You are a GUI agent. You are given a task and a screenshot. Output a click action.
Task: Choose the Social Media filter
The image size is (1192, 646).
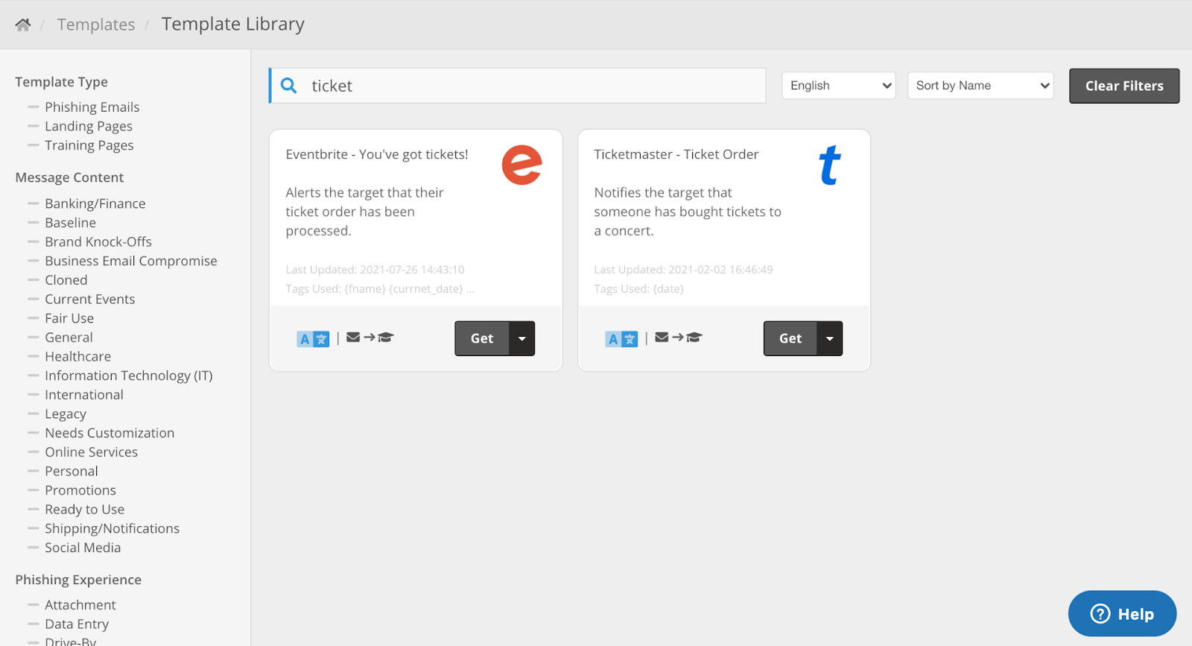82,548
